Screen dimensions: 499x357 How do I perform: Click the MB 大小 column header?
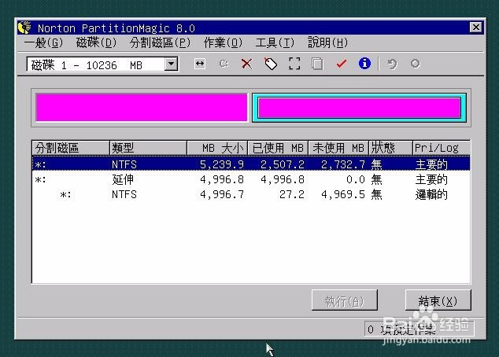217,148
